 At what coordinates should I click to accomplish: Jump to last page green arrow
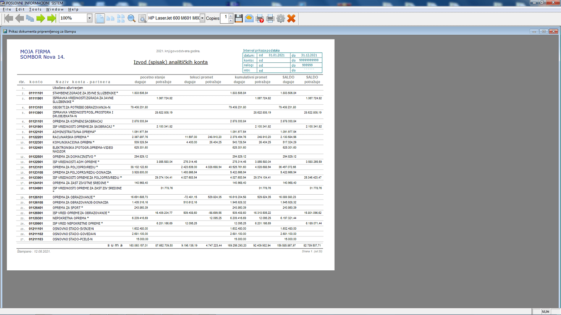pos(52,18)
